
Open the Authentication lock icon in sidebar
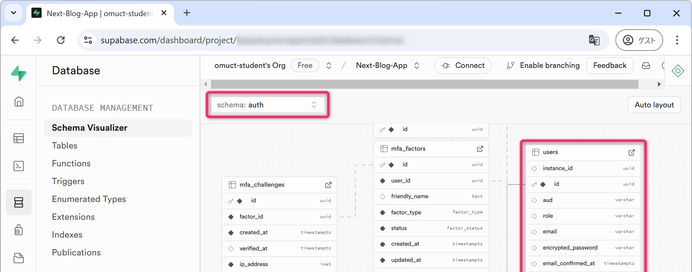(19, 230)
